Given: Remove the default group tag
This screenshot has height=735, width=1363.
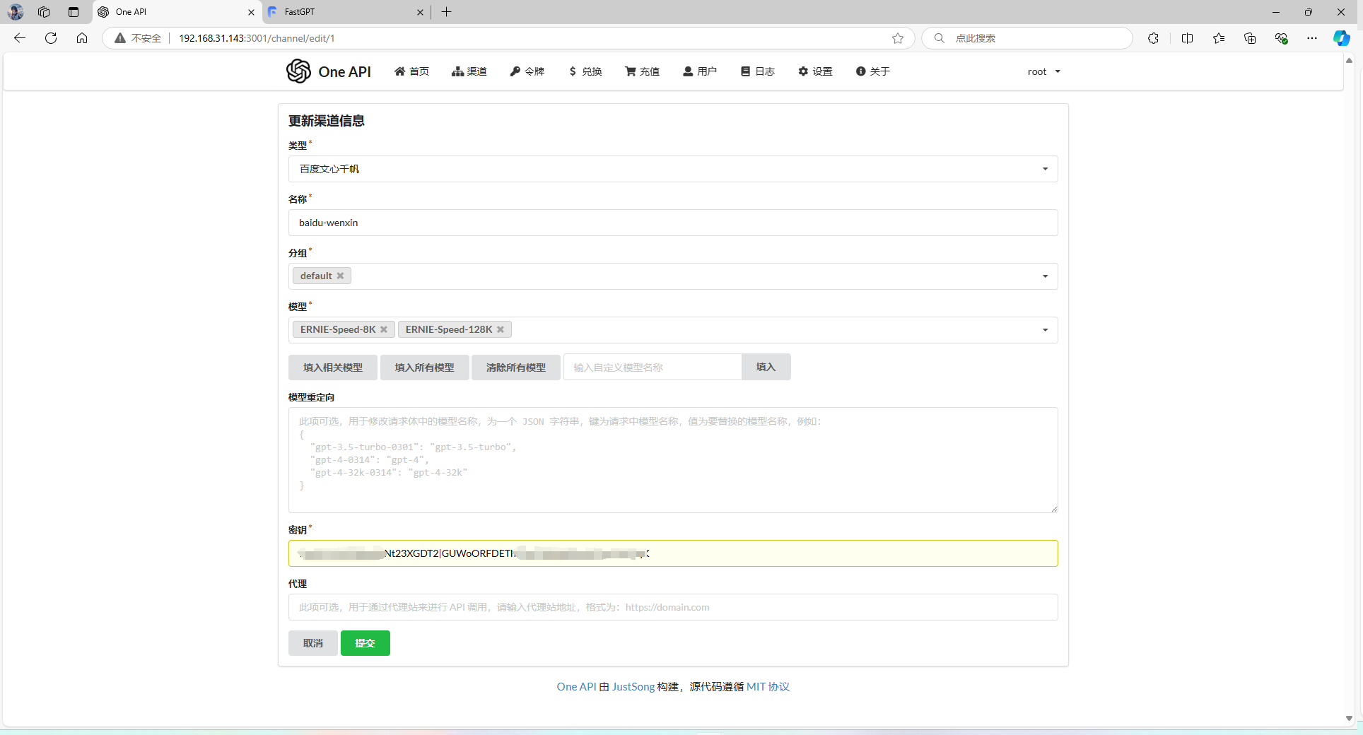Looking at the screenshot, I should pos(340,276).
